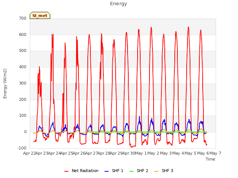This screenshot has width=238, height=178.
Task: Click the SI_met label box
Action: pos(40,16)
